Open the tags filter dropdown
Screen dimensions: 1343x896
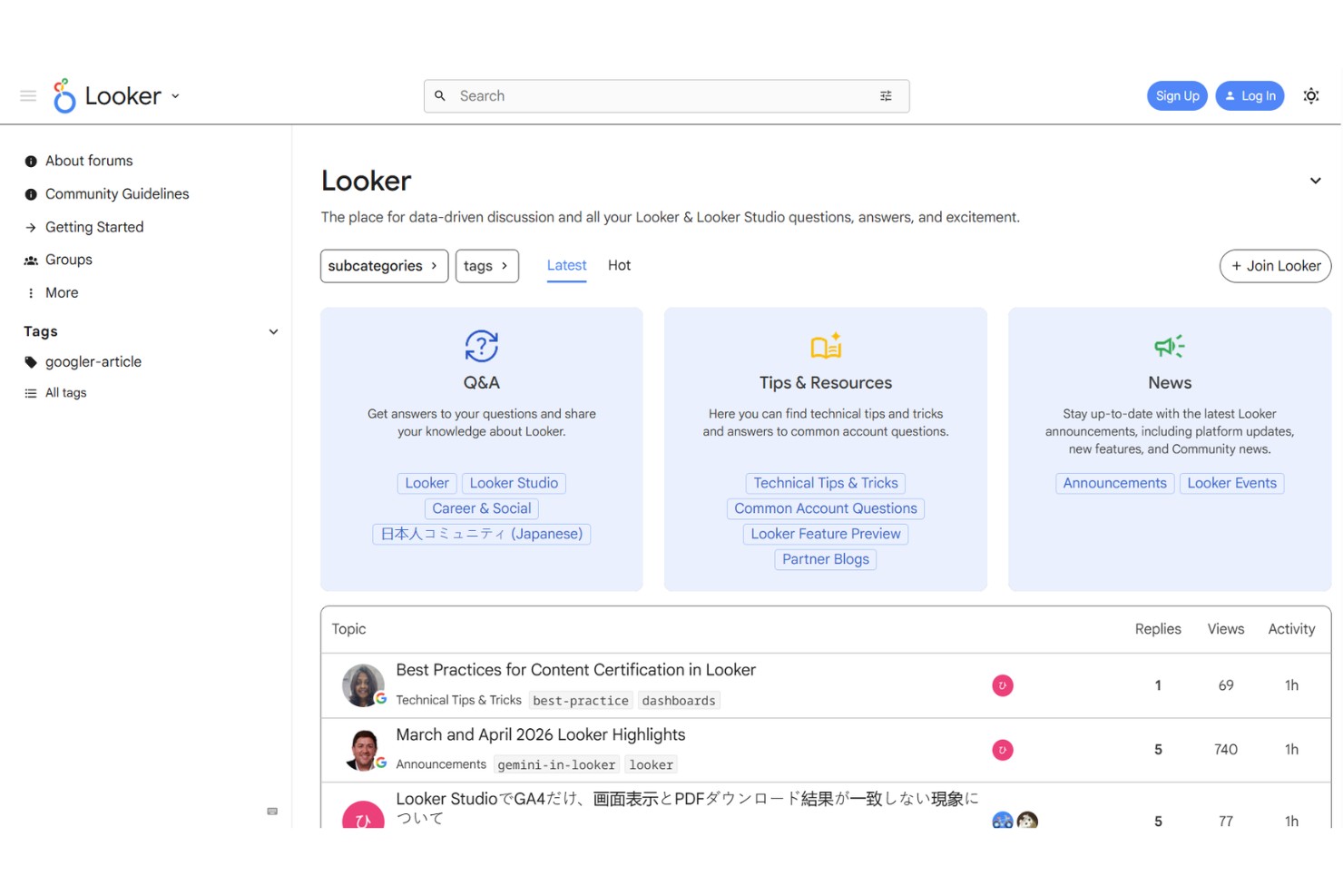click(x=486, y=266)
